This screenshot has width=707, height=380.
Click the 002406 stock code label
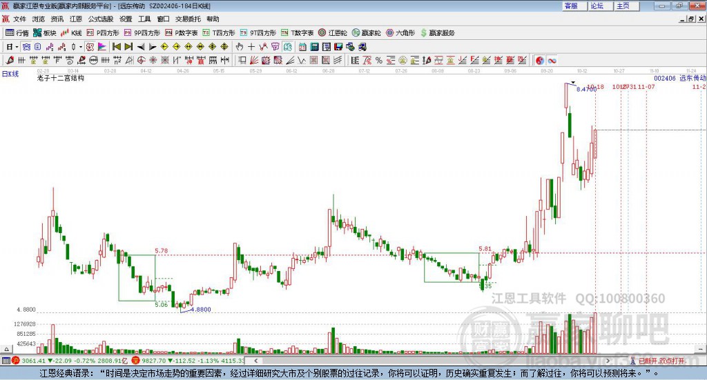(x=665, y=78)
